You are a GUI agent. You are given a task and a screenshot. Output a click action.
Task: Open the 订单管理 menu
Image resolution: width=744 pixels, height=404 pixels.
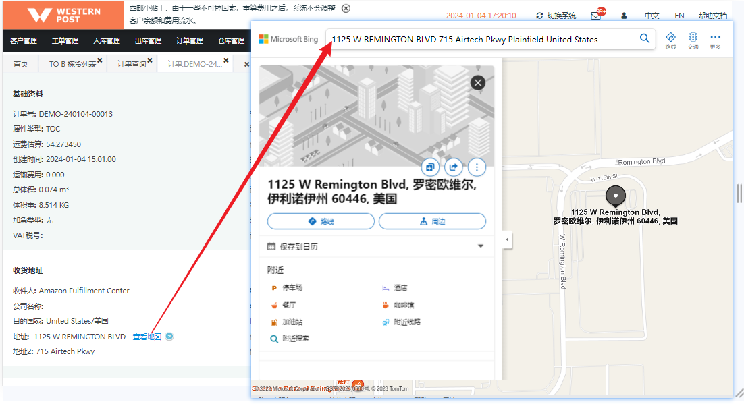189,40
